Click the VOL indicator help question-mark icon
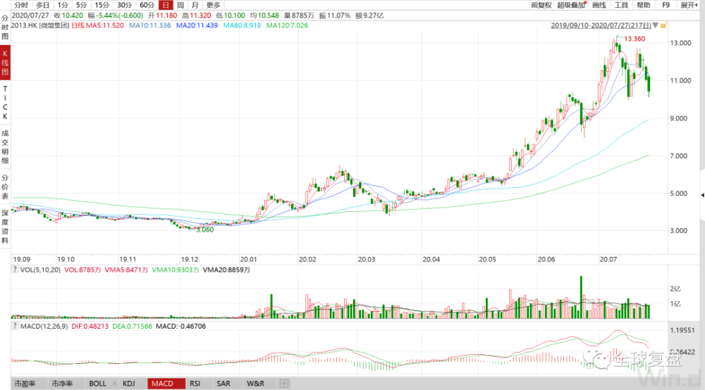Viewport: 705px width, 390px height. 14,270
